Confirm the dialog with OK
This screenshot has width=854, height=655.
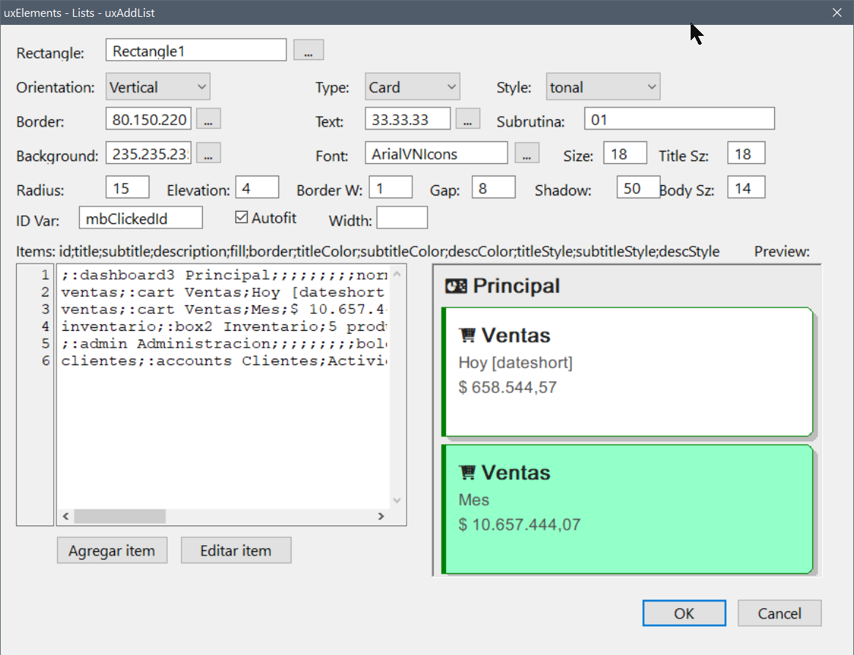pos(684,613)
